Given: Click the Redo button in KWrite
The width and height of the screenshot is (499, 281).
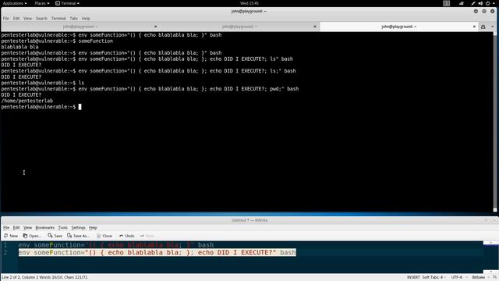Looking at the screenshot, I should coord(147,236).
